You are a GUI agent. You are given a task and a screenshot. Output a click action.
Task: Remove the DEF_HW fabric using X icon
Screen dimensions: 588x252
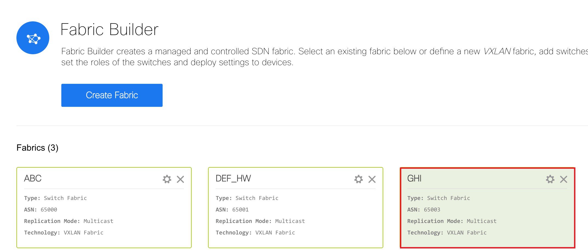tap(372, 179)
